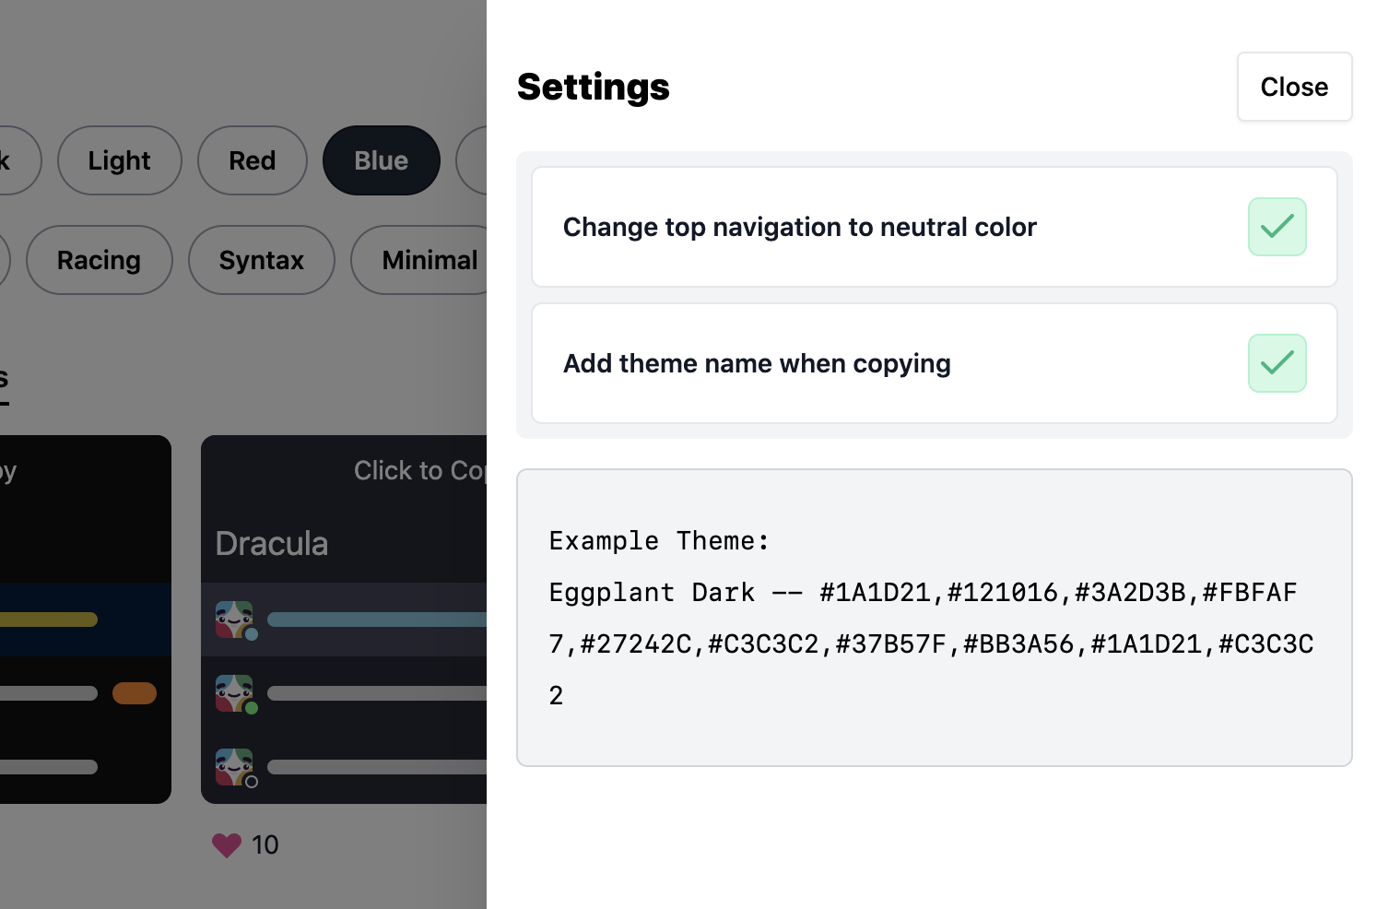Screen dimensions: 1377x909
Task: Select the Light filter tag
Action: click(119, 160)
